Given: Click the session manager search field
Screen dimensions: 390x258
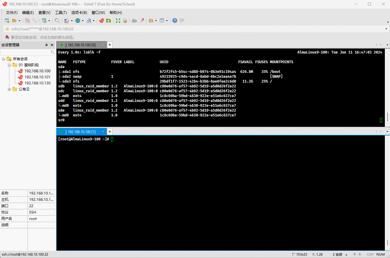Looking at the screenshot, I should (x=25, y=52).
